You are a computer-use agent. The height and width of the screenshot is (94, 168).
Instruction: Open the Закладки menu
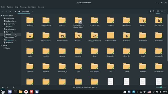(32, 7)
